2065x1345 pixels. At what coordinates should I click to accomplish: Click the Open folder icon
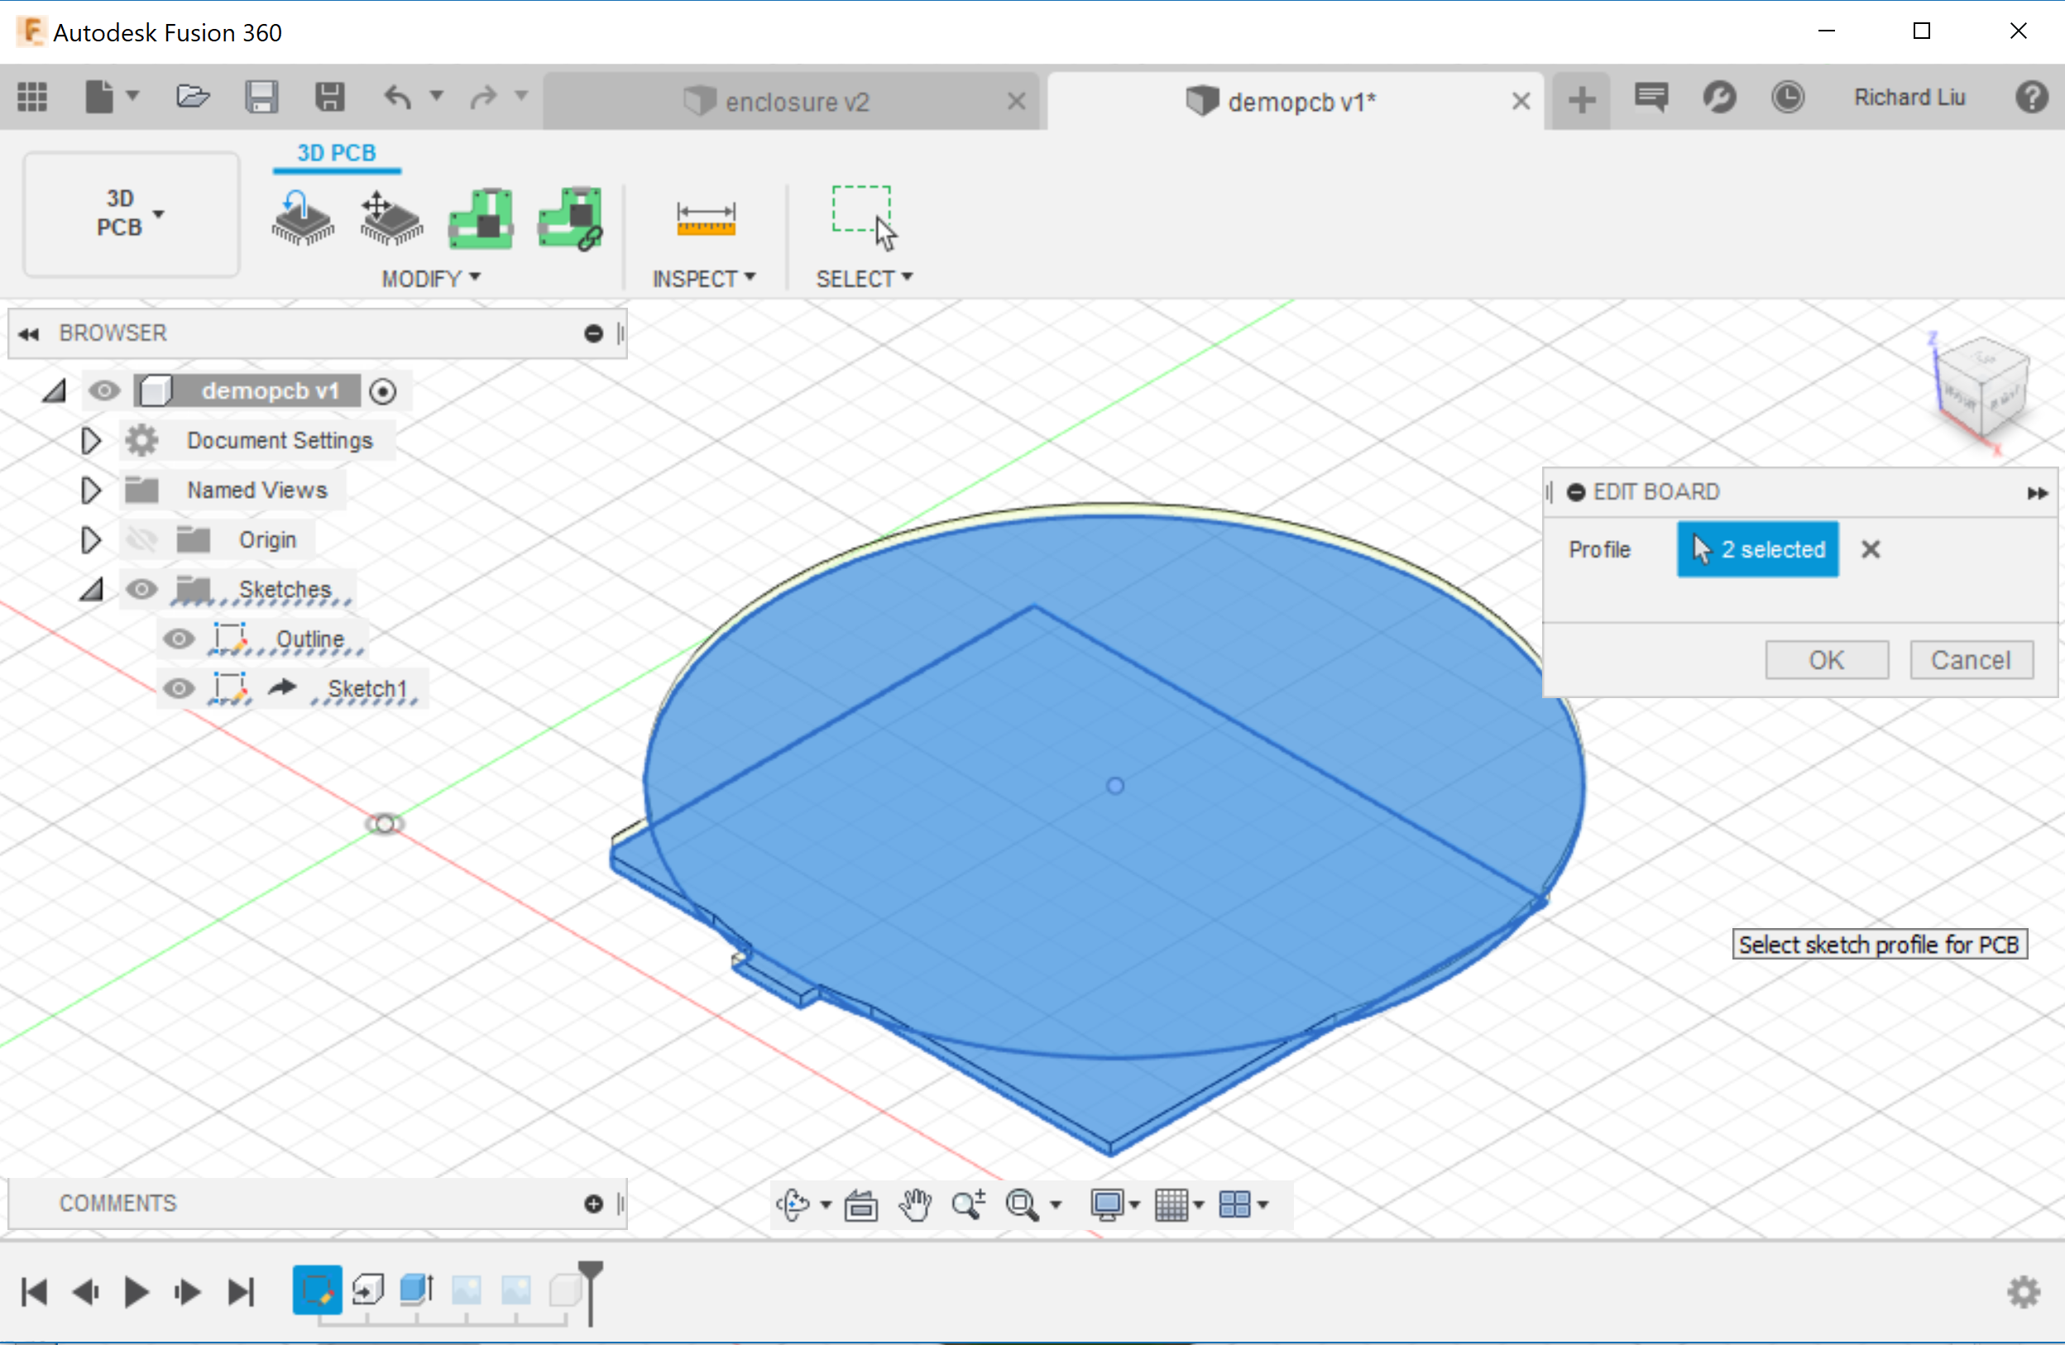(x=193, y=96)
